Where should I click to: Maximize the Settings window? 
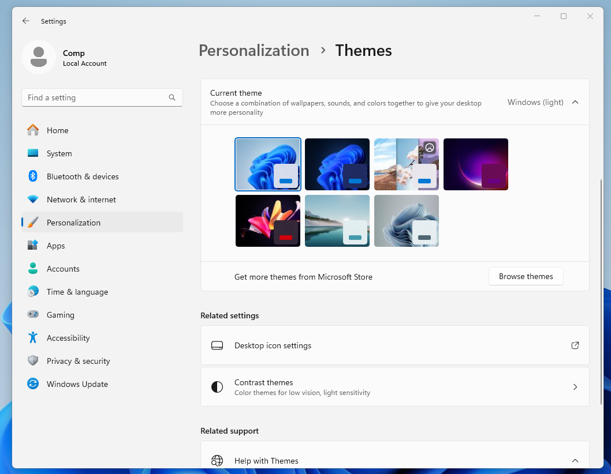(x=564, y=16)
